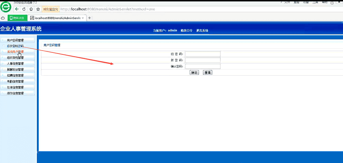
Task: Go back with the green back arrow
Action: [17, 9]
